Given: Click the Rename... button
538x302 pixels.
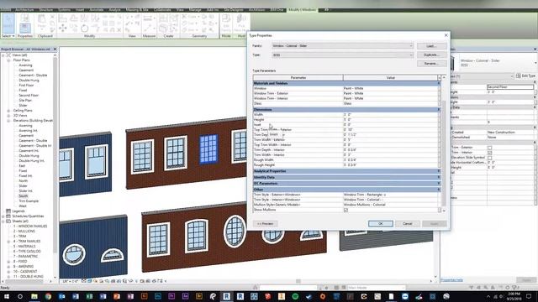Looking at the screenshot, I should click(x=431, y=64).
